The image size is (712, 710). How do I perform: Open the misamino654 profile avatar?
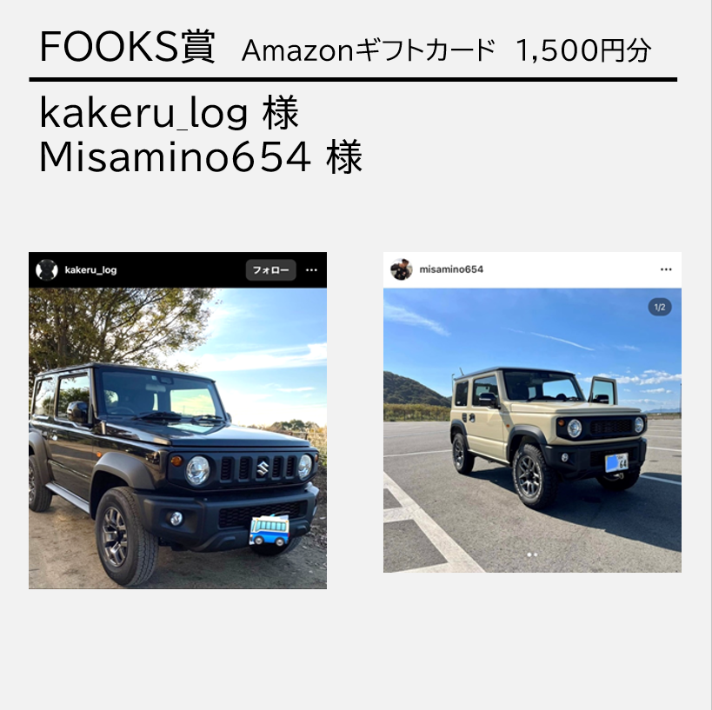pos(402,269)
